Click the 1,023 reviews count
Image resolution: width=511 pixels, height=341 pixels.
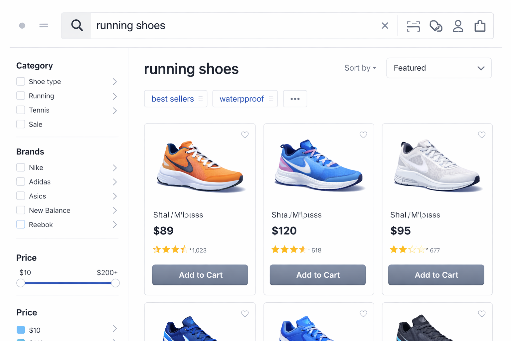pos(199,250)
